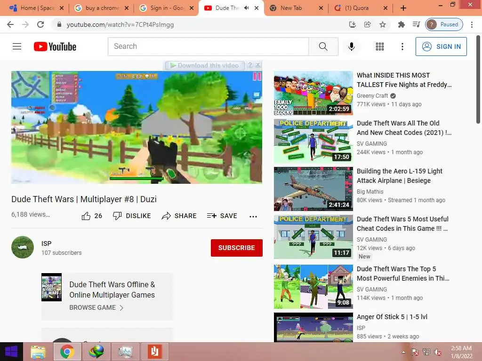Go forward in browser history
Screen dimensions: 482x361
(x=25, y=24)
